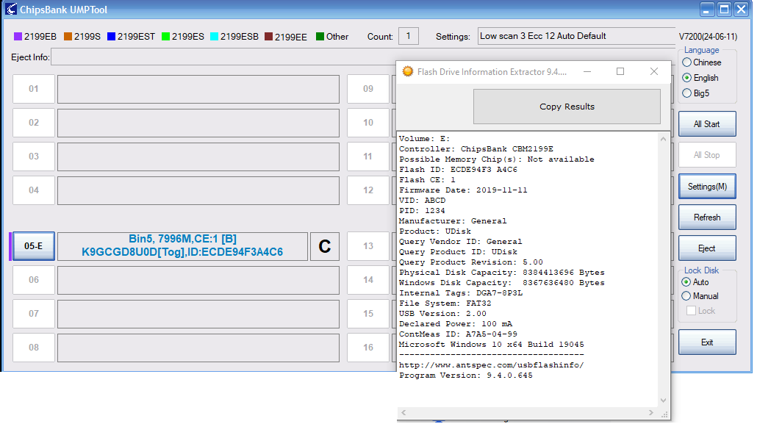Close the Flash Drive Information Extractor window

pos(654,72)
